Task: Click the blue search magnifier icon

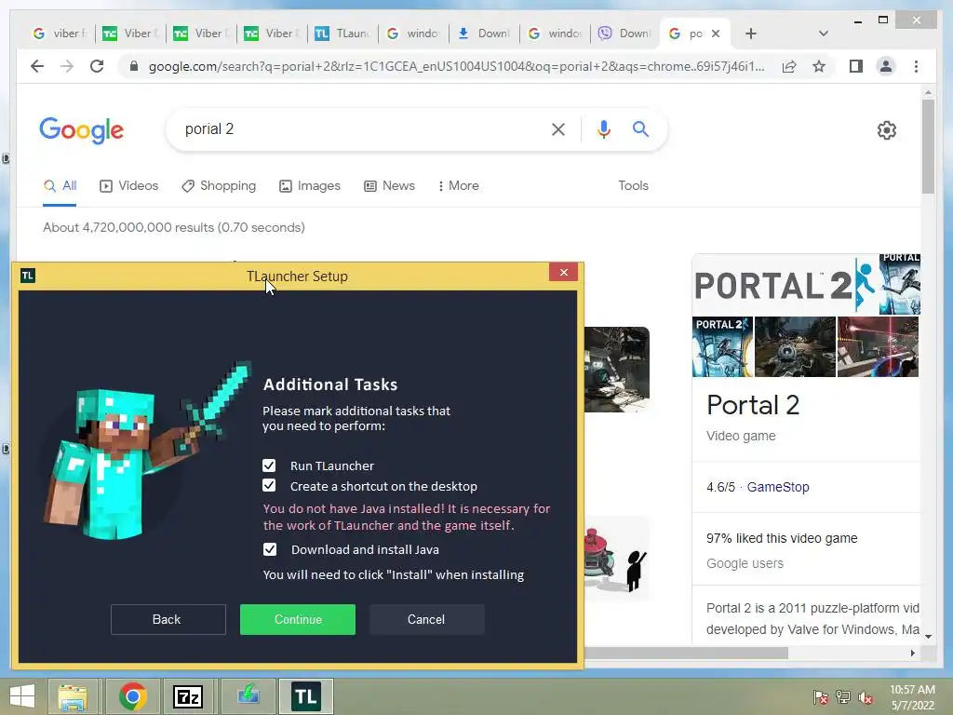Action: [x=640, y=128]
